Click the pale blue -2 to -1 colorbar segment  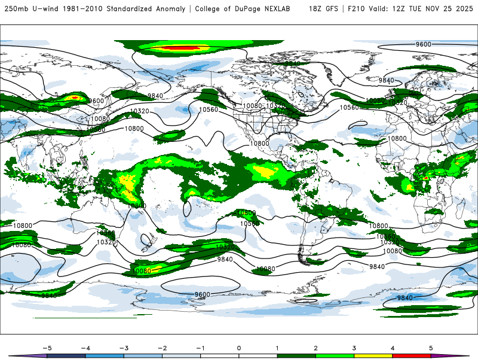(x=182, y=356)
